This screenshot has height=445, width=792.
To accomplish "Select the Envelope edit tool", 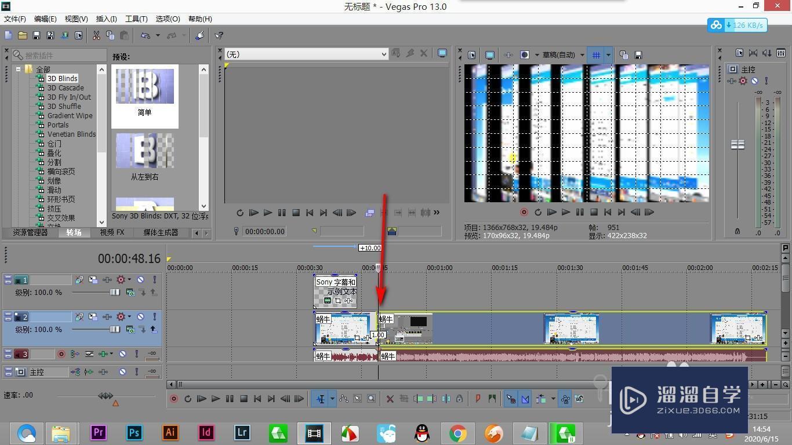I will coord(343,399).
